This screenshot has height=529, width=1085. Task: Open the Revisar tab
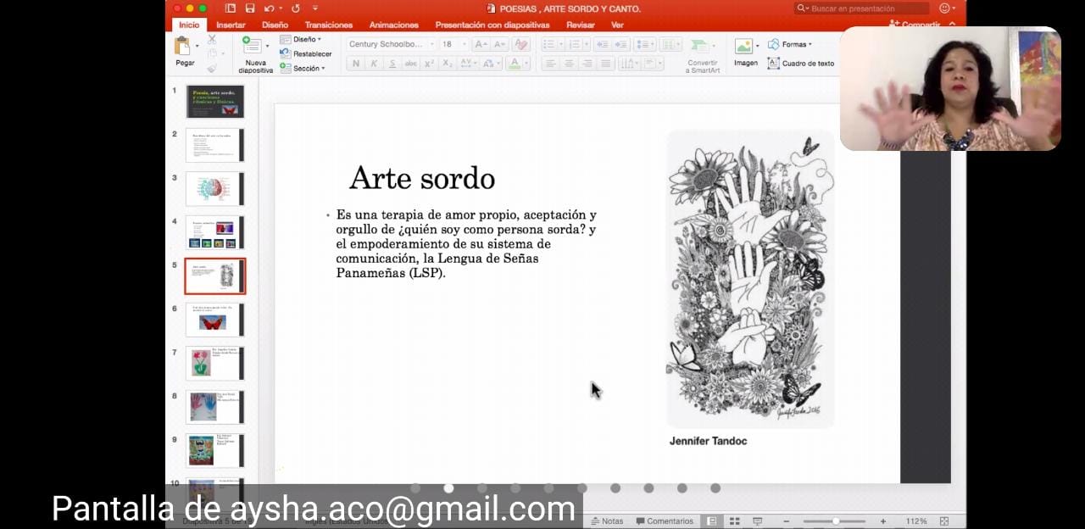tap(581, 25)
